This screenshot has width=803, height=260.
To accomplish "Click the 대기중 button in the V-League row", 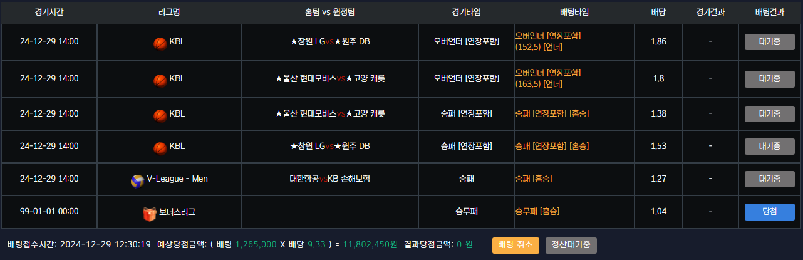I will [x=769, y=179].
